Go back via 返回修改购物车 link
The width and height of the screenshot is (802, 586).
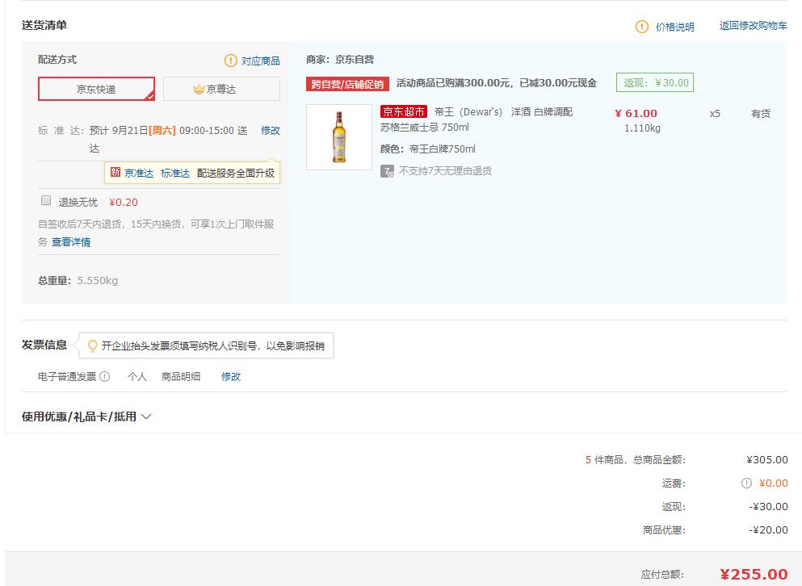click(753, 26)
